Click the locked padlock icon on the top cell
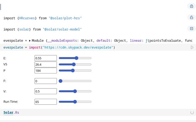The height and width of the screenshot is (122, 196). pyautogui.click(x=191, y=6)
